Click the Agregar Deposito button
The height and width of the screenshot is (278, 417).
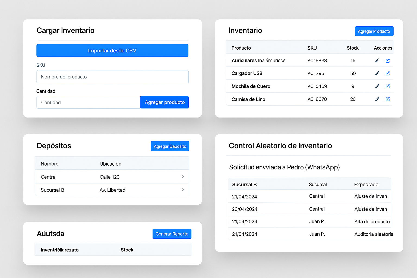pyautogui.click(x=170, y=146)
